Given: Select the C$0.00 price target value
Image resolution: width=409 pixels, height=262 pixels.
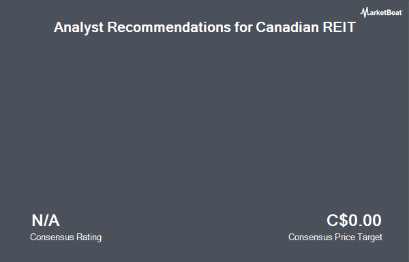Looking at the screenshot, I should [x=354, y=220].
